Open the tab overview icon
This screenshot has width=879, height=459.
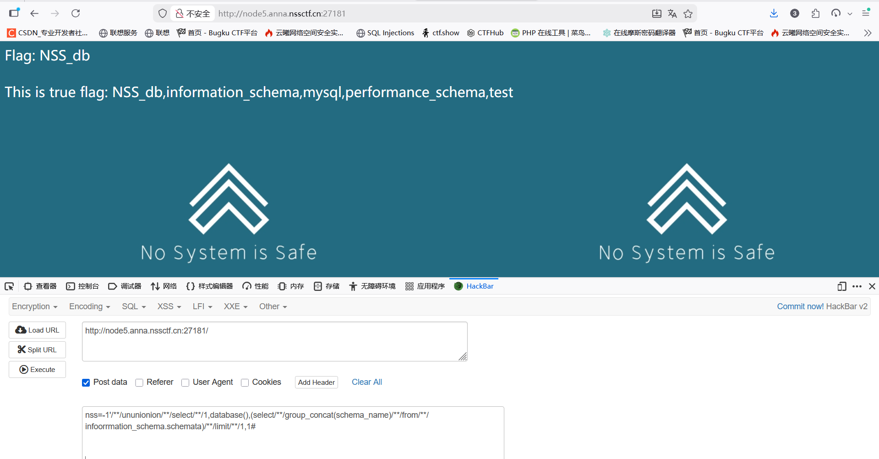[x=14, y=13]
